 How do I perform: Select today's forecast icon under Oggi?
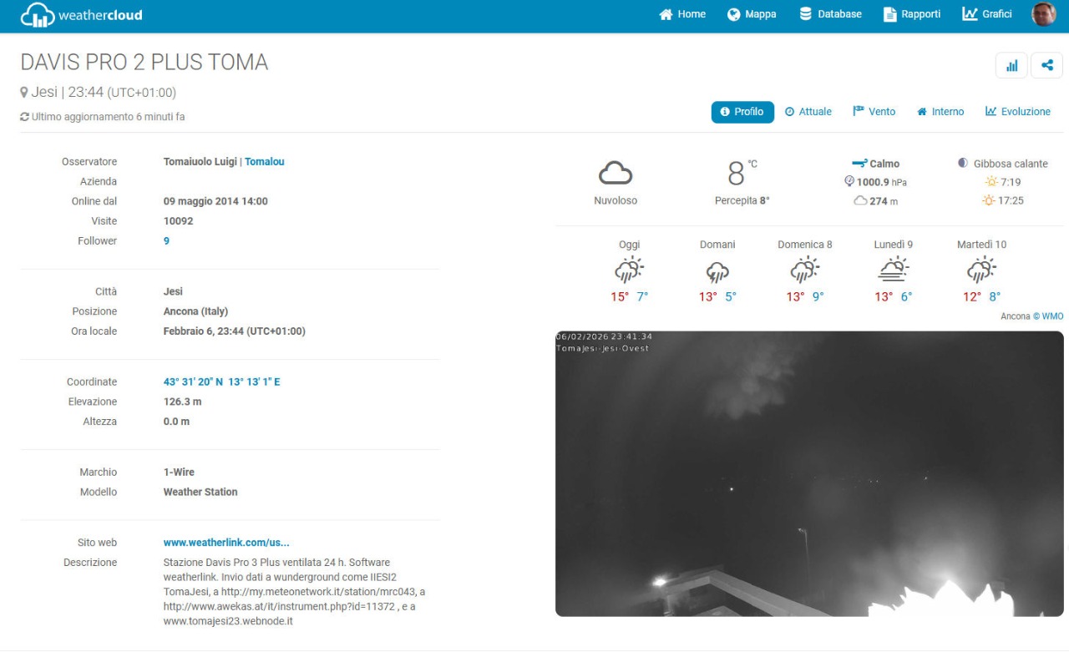point(629,270)
